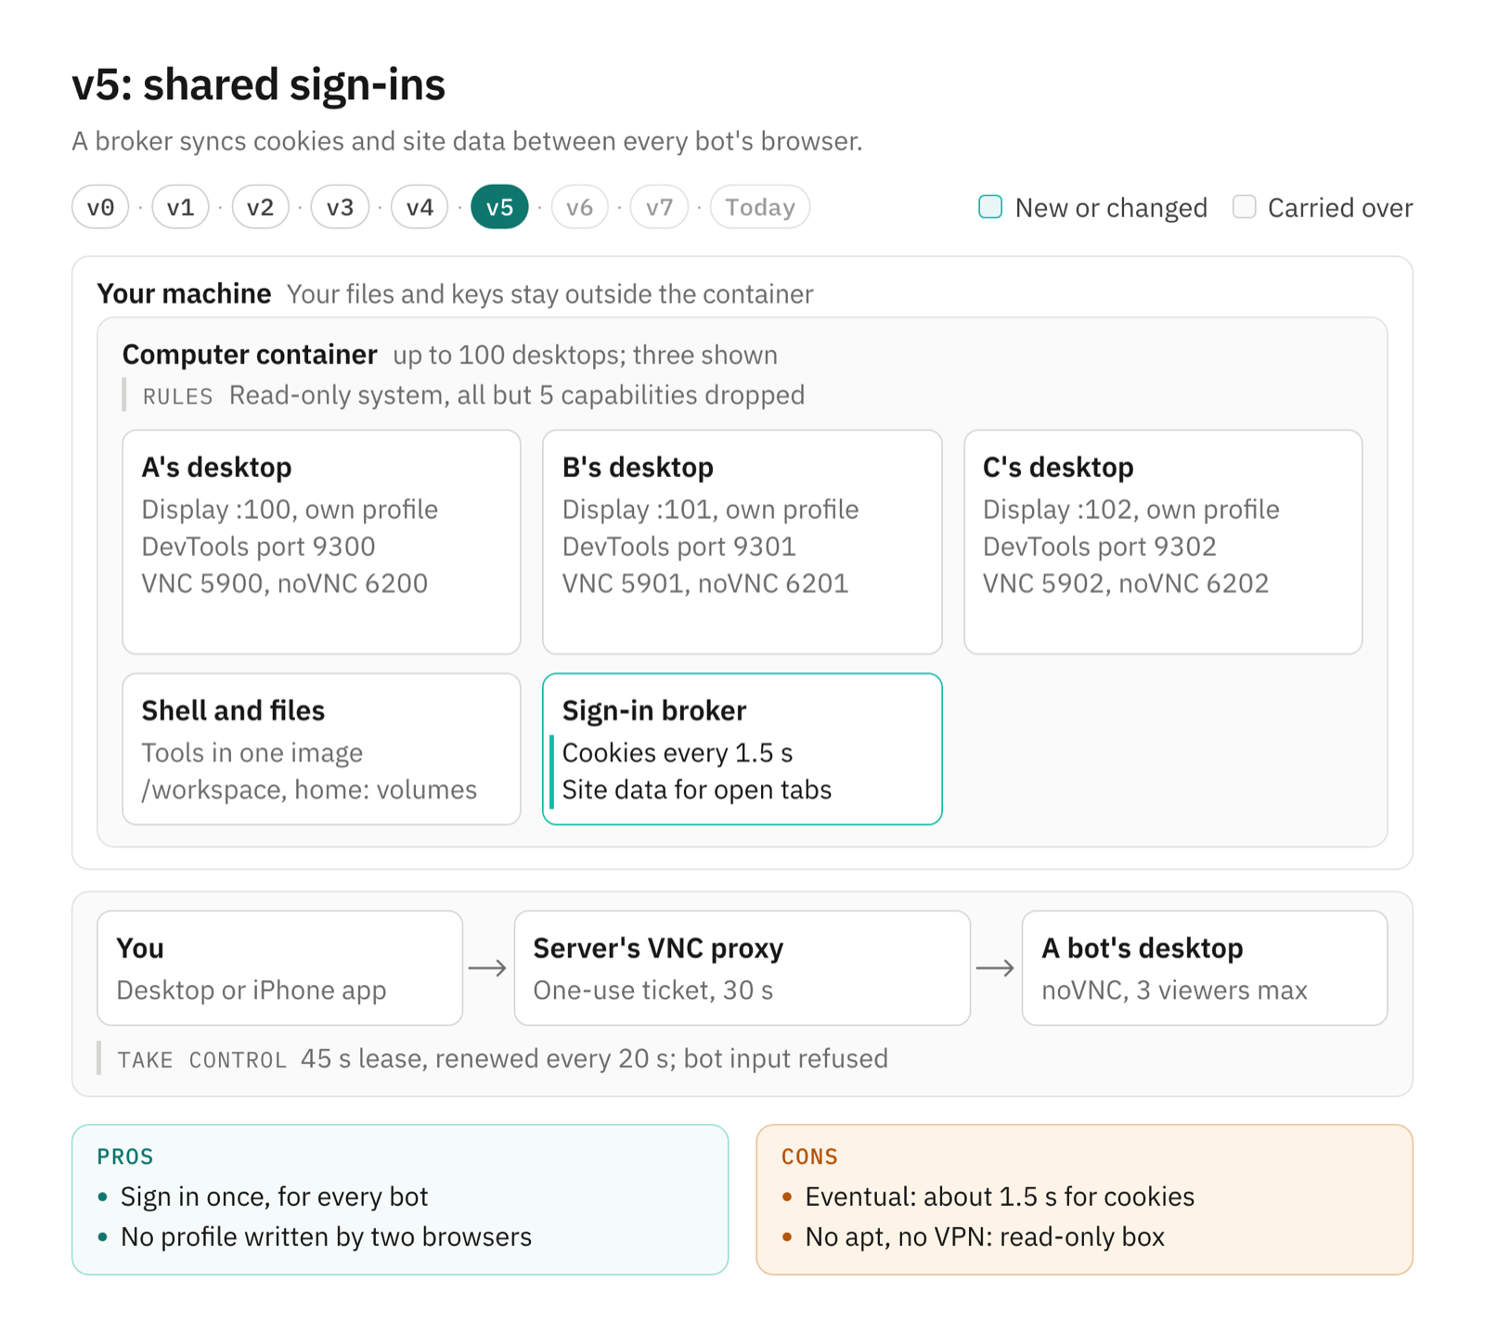Click 'Cookies every 1.5 s' text
1485x1332 pixels.
click(x=678, y=753)
